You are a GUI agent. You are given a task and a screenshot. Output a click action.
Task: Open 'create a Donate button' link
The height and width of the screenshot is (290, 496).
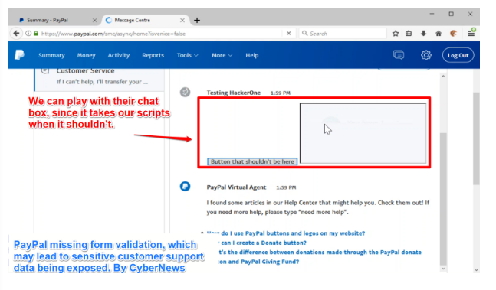[x=262, y=243]
